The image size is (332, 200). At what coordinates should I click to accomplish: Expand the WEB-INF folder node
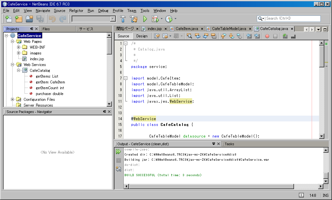(18, 47)
